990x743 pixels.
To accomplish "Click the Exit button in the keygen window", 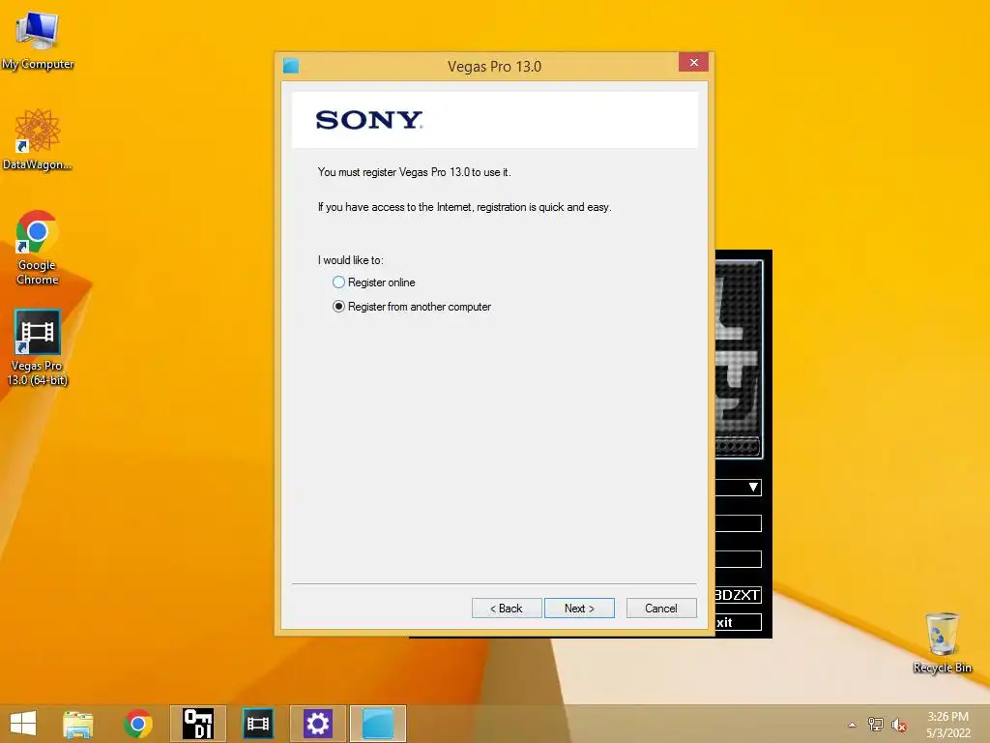I will (738, 622).
